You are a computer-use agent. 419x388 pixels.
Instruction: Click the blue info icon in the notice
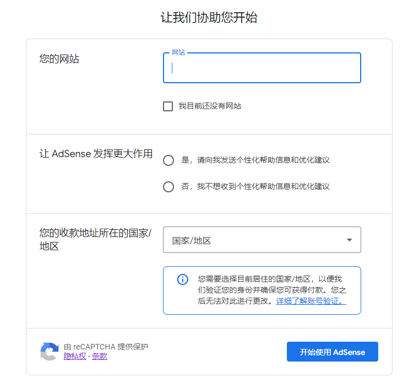182,279
